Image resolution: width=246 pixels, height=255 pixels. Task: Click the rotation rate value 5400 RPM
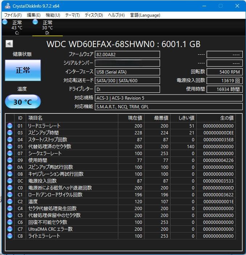pyautogui.click(x=225, y=72)
